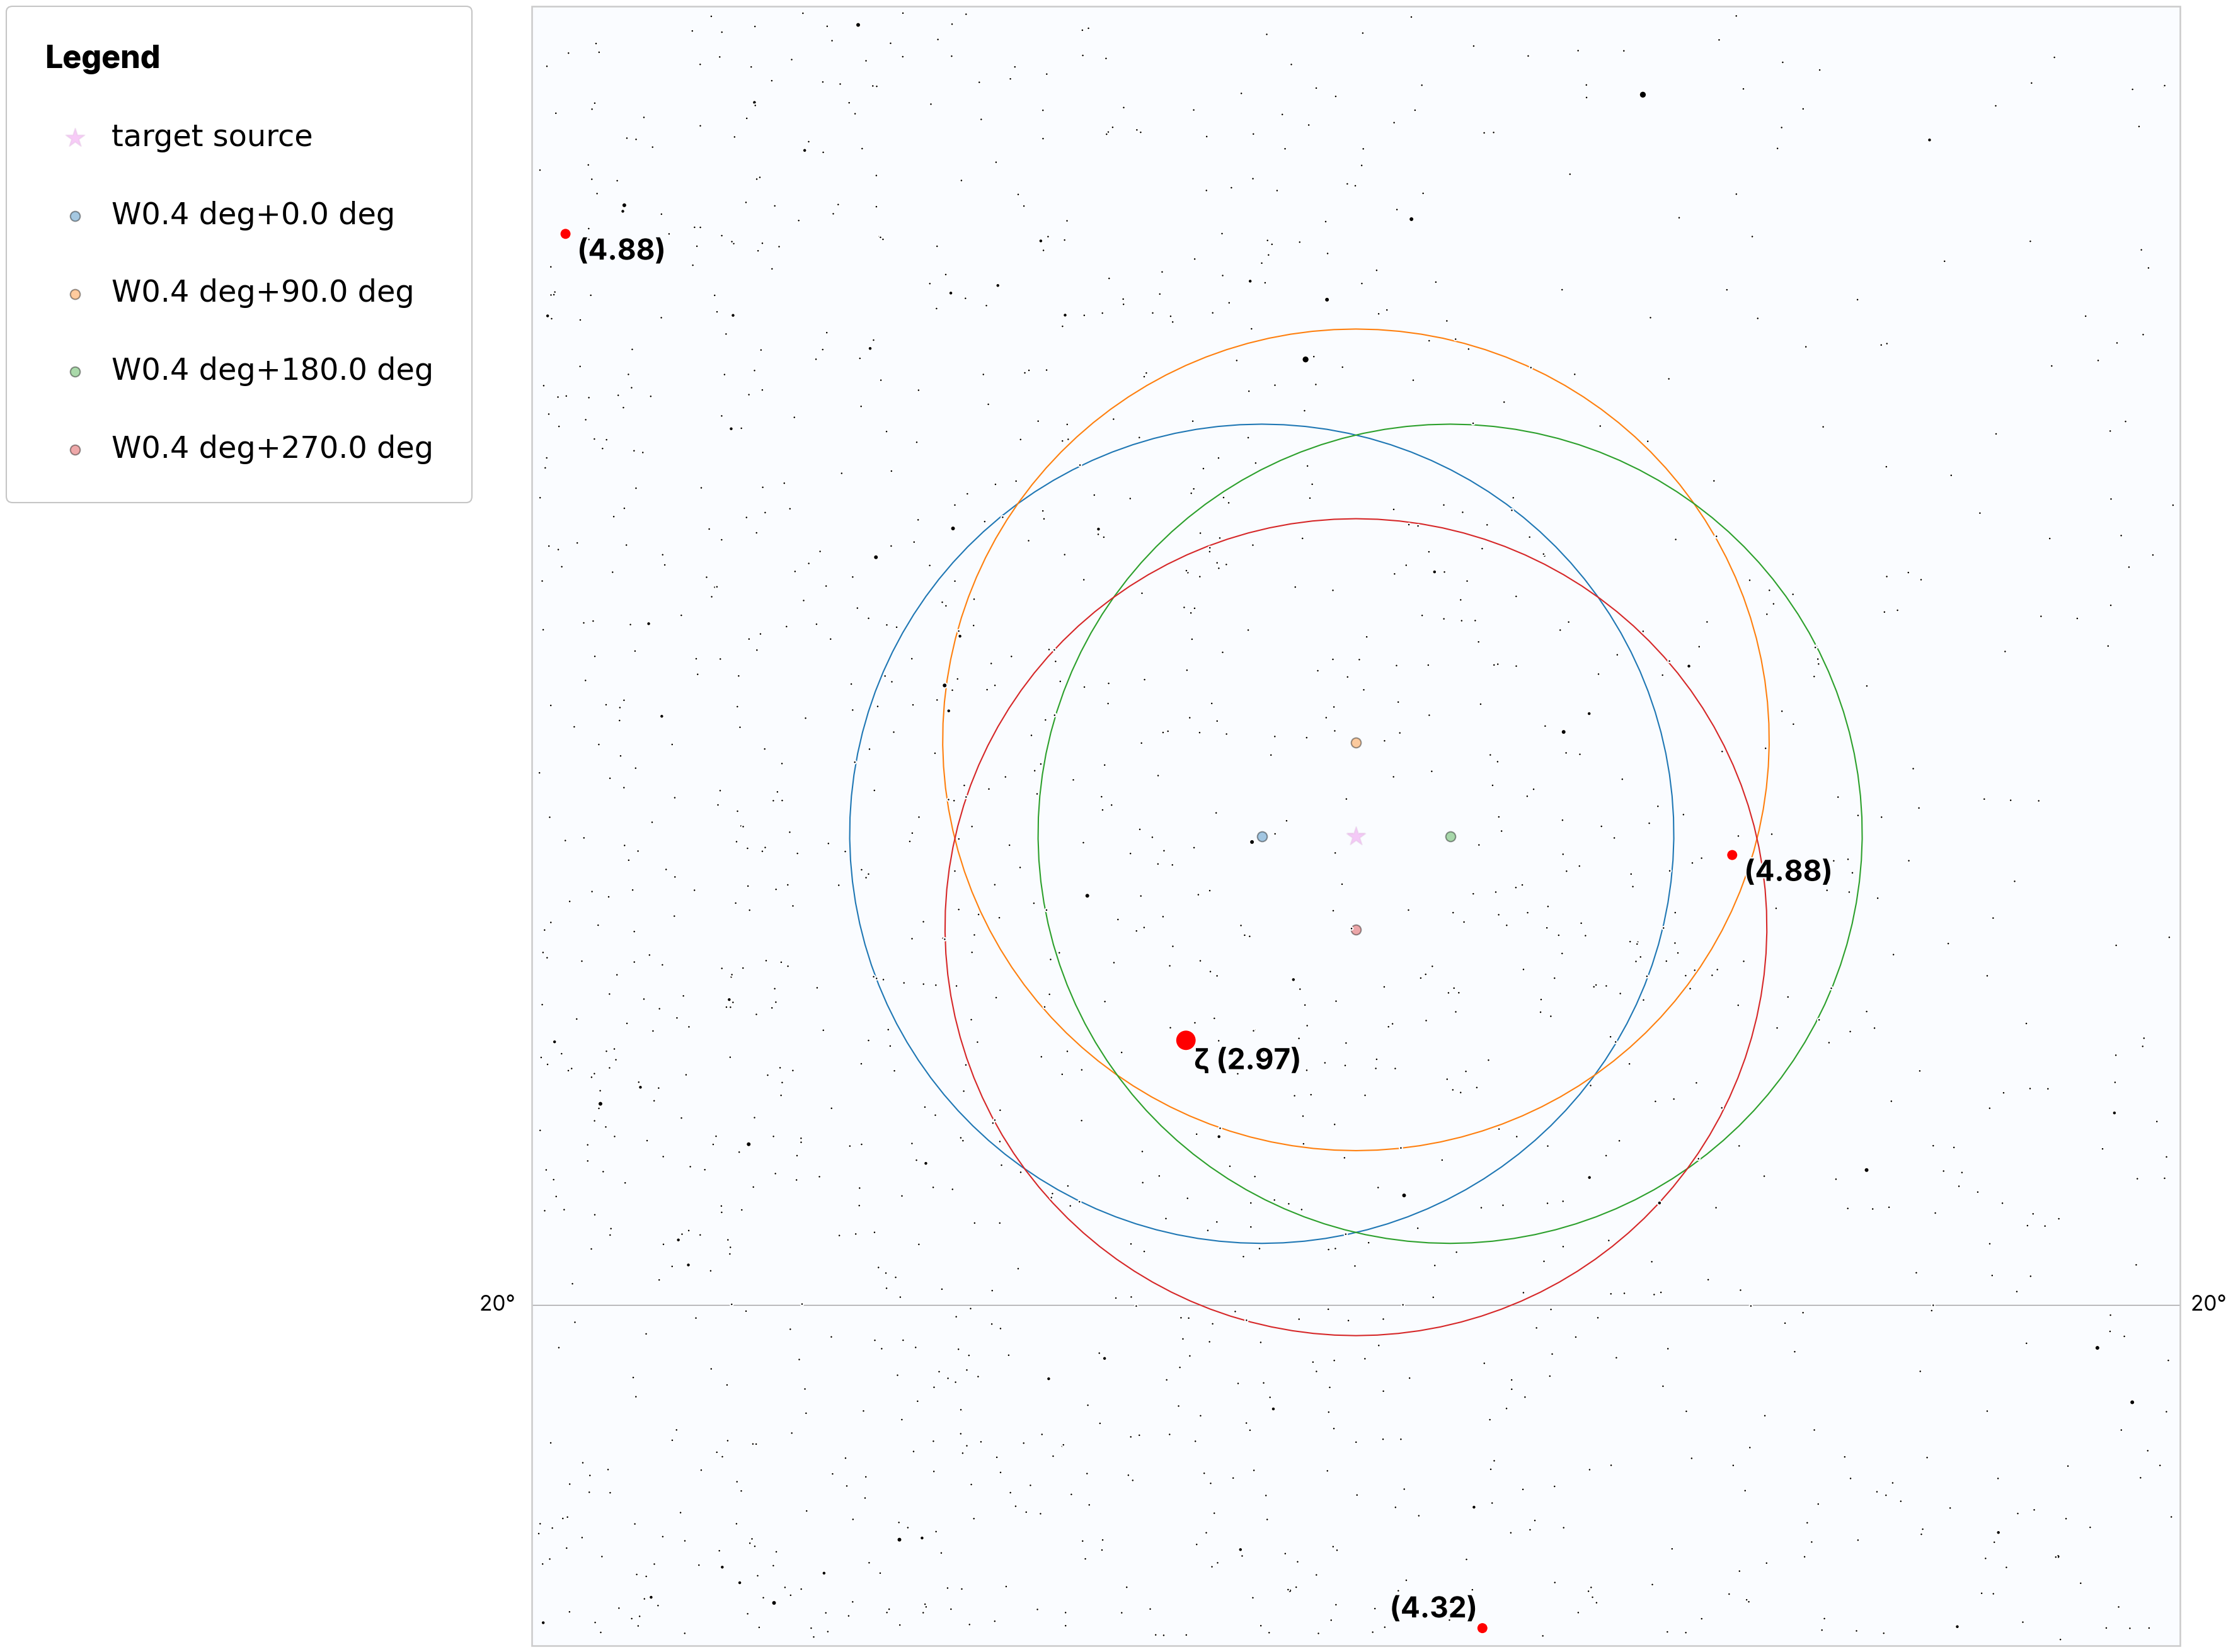Screen dimensions: 2238x1652
Task: Click the red star dot beside the upper-left (4.88) label
Action: tap(565, 234)
